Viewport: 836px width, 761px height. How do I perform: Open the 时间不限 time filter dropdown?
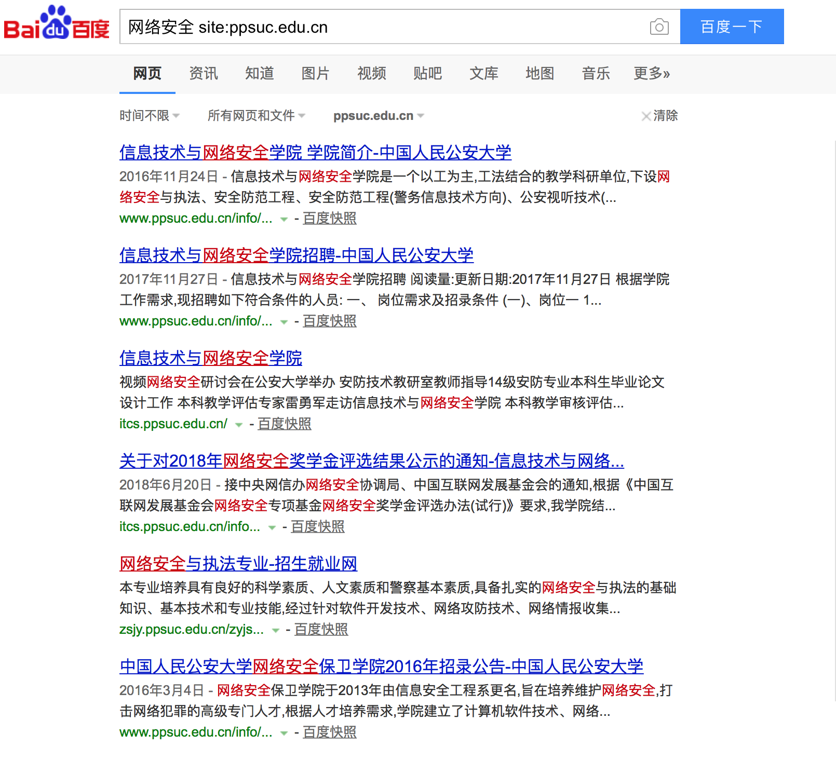(x=150, y=115)
